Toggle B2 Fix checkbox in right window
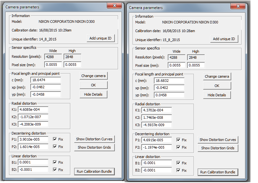This screenshot has width=258, height=183. [178, 170]
